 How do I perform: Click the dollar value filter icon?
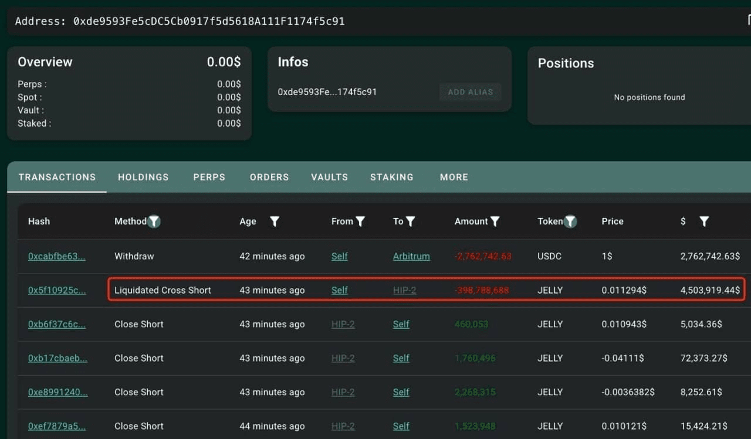[704, 222]
